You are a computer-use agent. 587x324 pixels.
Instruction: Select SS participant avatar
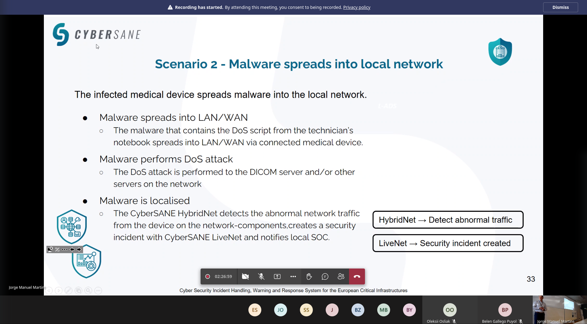click(x=306, y=310)
